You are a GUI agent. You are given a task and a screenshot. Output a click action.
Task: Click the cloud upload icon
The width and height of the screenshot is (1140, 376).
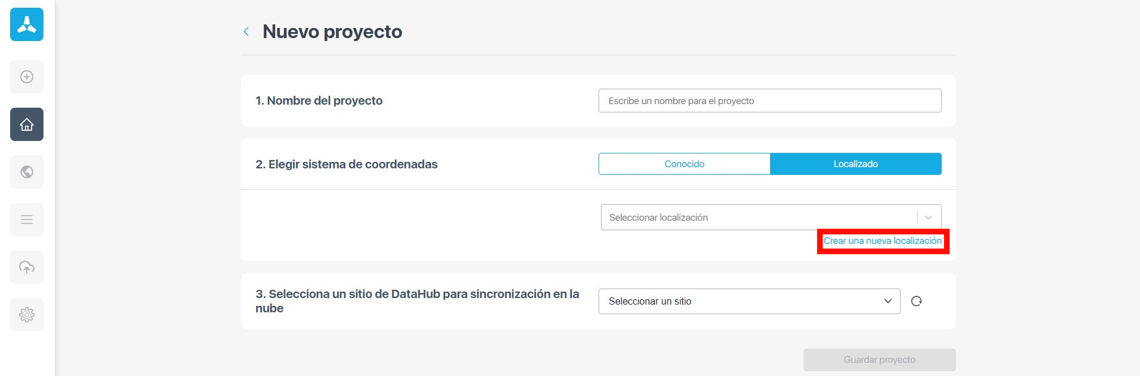pyautogui.click(x=27, y=267)
